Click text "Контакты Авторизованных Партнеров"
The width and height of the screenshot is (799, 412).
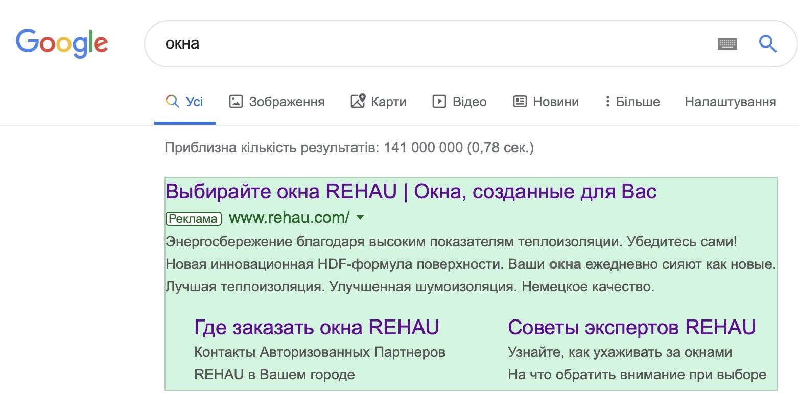(320, 352)
